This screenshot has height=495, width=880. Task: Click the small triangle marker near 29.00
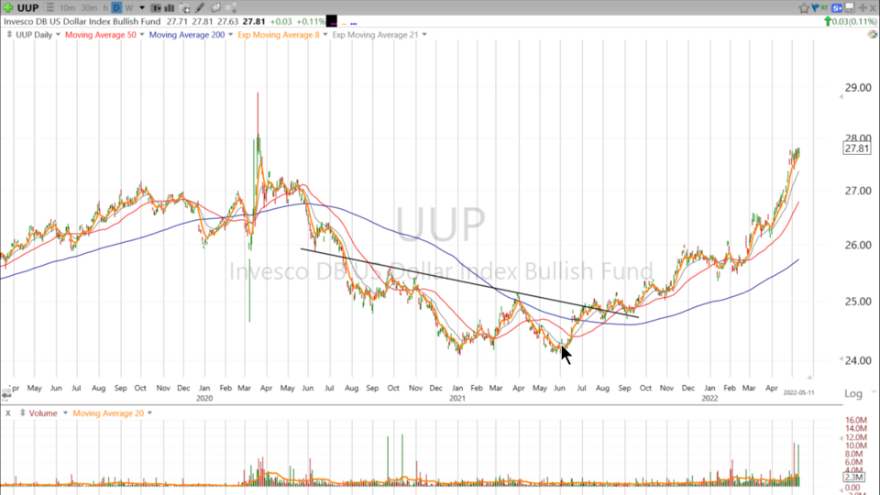841,96
